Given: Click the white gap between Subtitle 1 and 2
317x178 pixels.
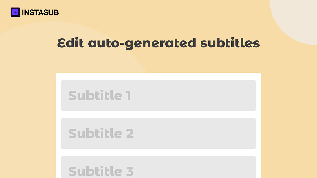Looking at the screenshot, I should (x=159, y=115).
